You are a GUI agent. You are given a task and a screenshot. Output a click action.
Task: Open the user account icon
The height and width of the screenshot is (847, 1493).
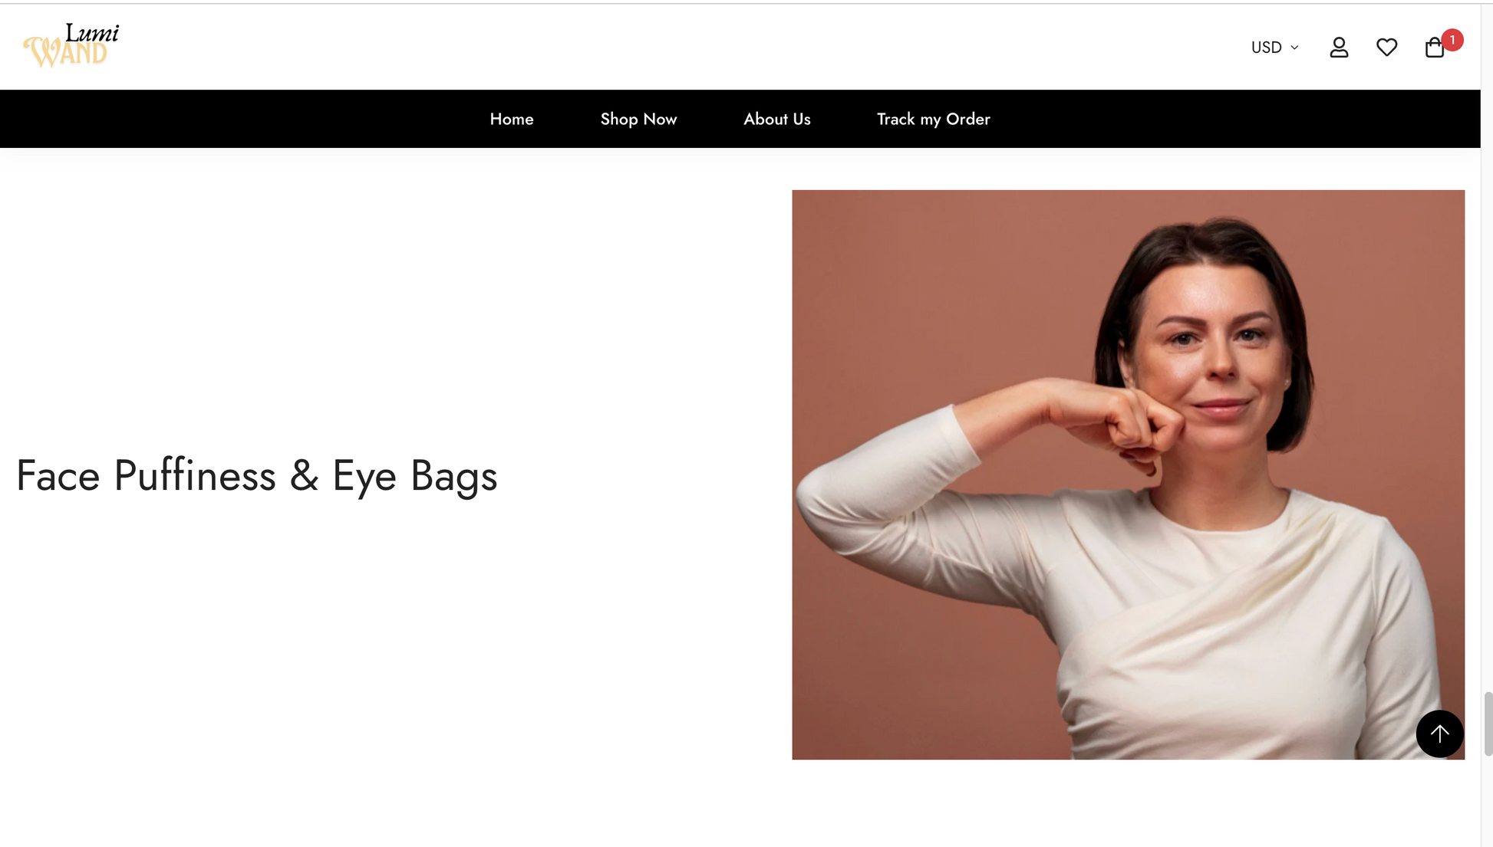click(1339, 48)
